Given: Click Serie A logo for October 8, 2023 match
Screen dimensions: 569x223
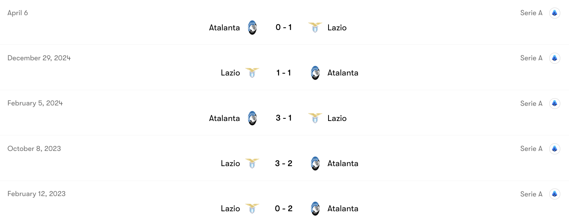Looking at the screenshot, I should pyautogui.click(x=555, y=149).
